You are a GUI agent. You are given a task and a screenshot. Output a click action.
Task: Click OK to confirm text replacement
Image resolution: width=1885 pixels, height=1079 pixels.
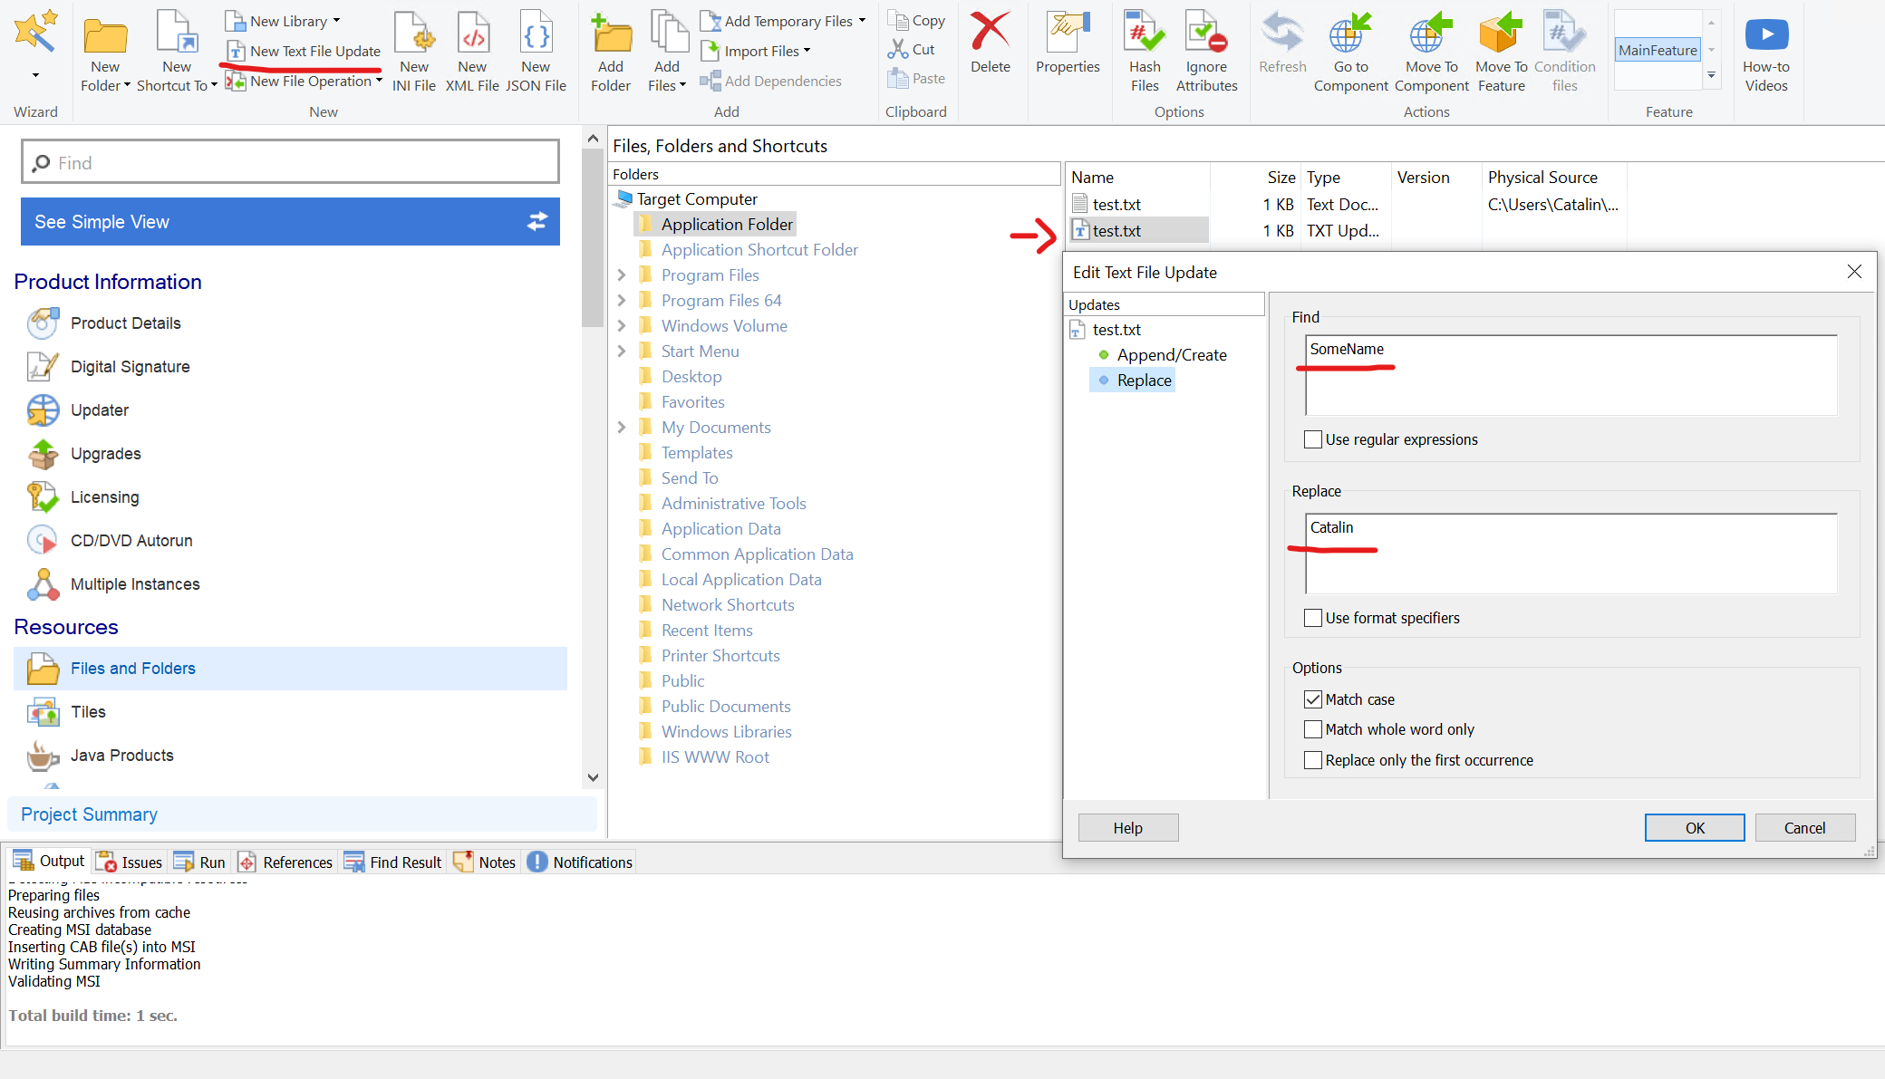(x=1691, y=828)
